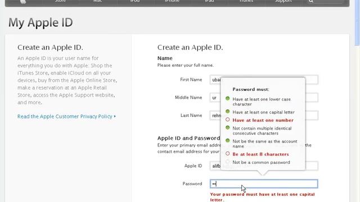Open the Mac tab in navigation bar
This screenshot has width=360, height=202.
[97, 1]
